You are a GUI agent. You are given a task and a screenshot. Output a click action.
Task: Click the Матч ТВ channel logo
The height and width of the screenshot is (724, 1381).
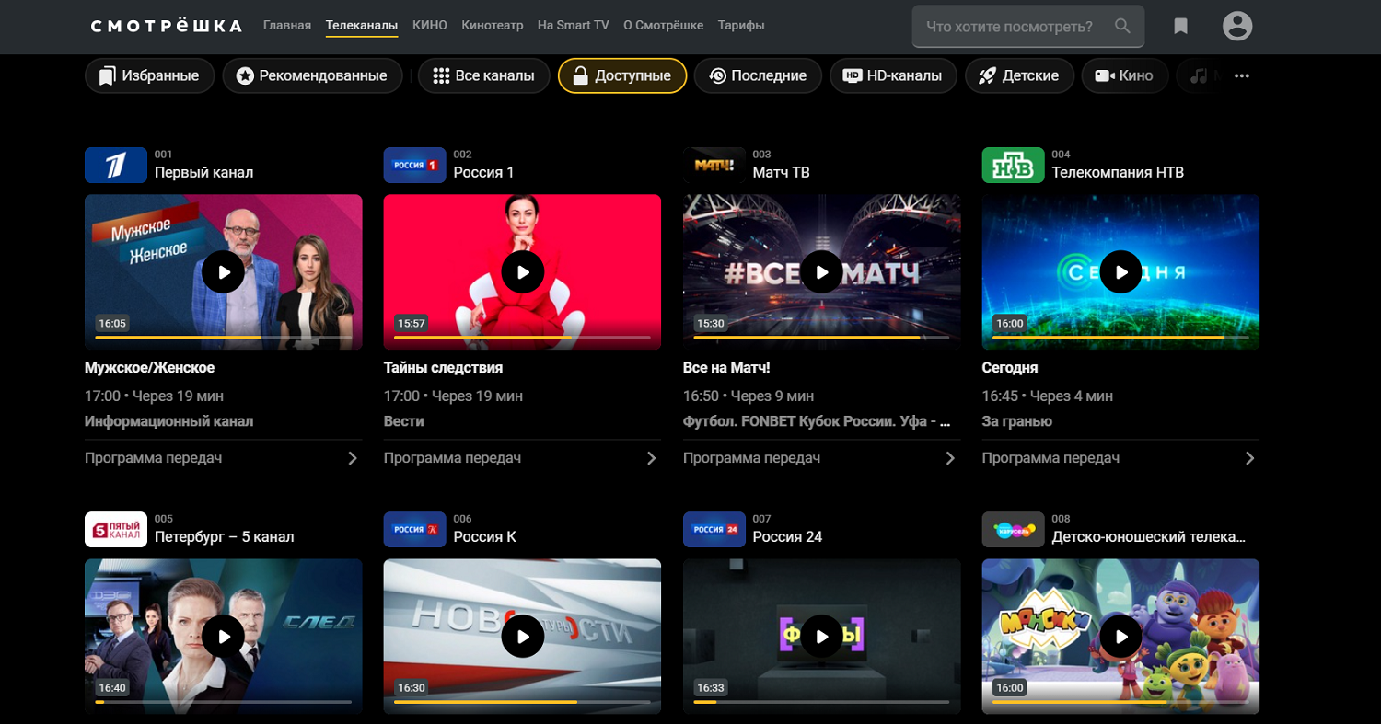pos(714,165)
